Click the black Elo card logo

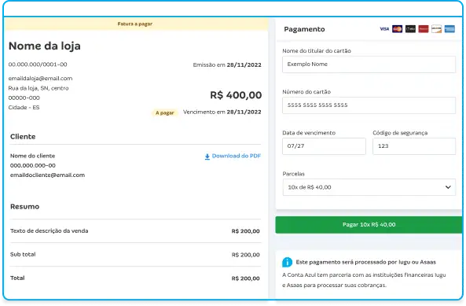pos(410,29)
